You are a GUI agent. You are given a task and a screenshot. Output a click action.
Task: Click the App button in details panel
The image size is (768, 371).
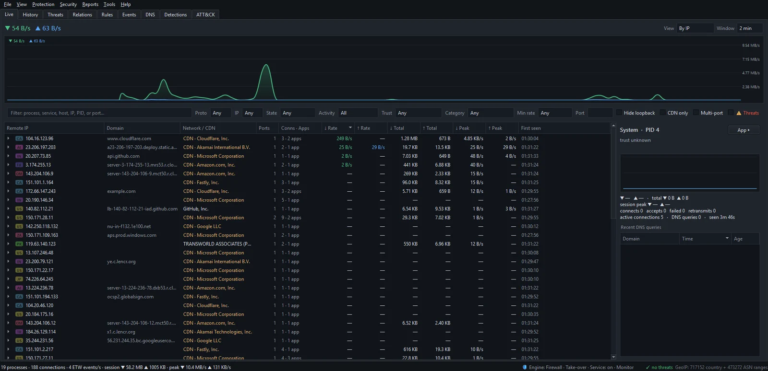pyautogui.click(x=744, y=130)
